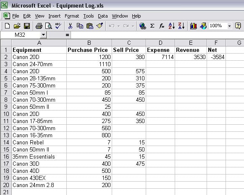Select row 16 header
Screen dimensions: 244x195
pos(6,157)
